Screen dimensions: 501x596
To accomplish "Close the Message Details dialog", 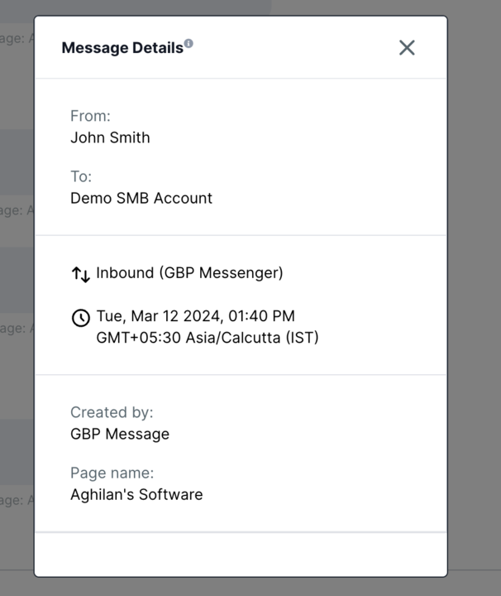I will tap(407, 48).
